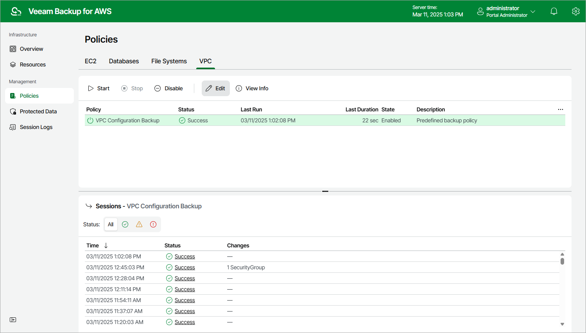Filter sessions by error status icon
Screen dimensions: 586x333
pyautogui.click(x=153, y=224)
